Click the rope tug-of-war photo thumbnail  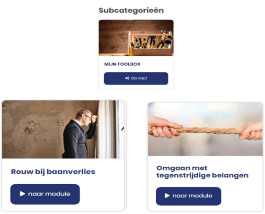pyautogui.click(x=205, y=129)
